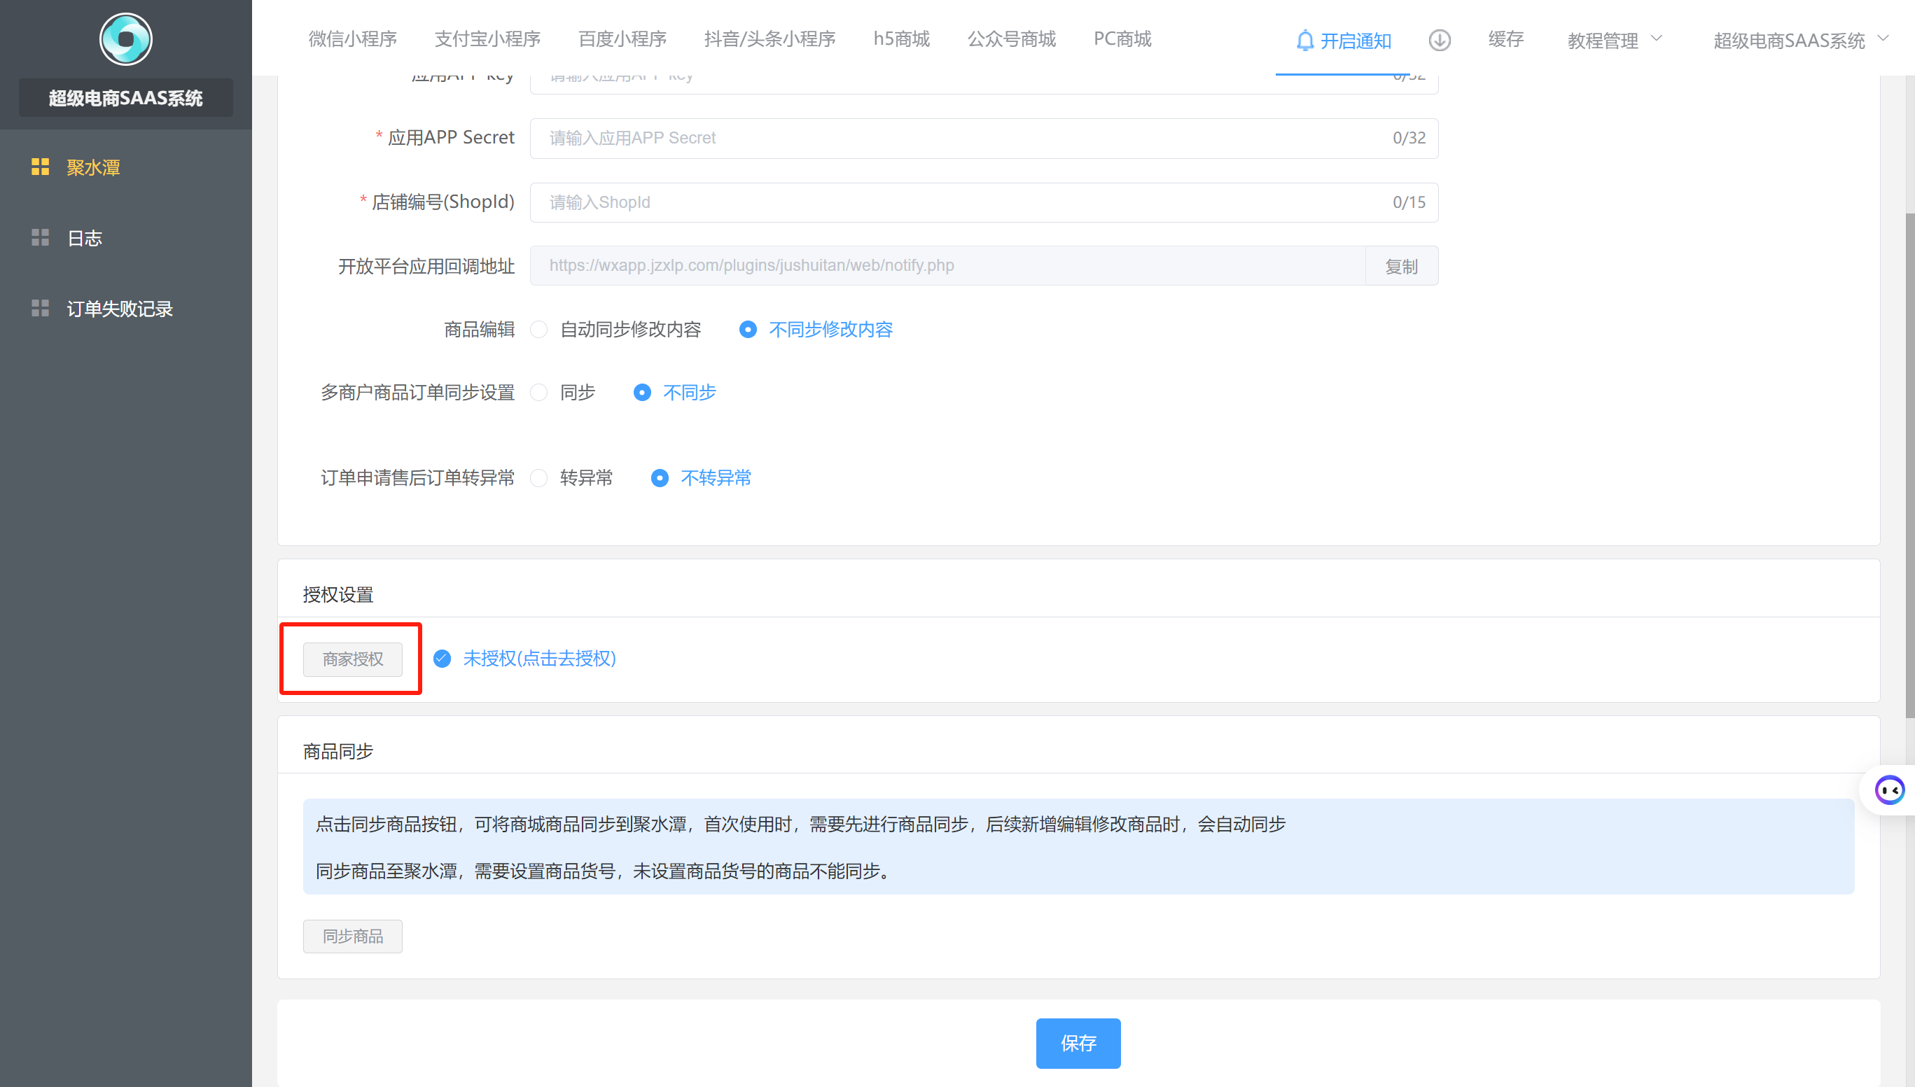Select the 自动同步修改内容 radio option
The height and width of the screenshot is (1087, 1915).
pyautogui.click(x=539, y=329)
